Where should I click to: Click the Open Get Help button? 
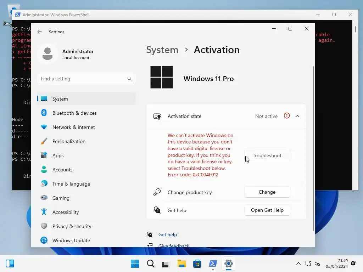coord(267,210)
